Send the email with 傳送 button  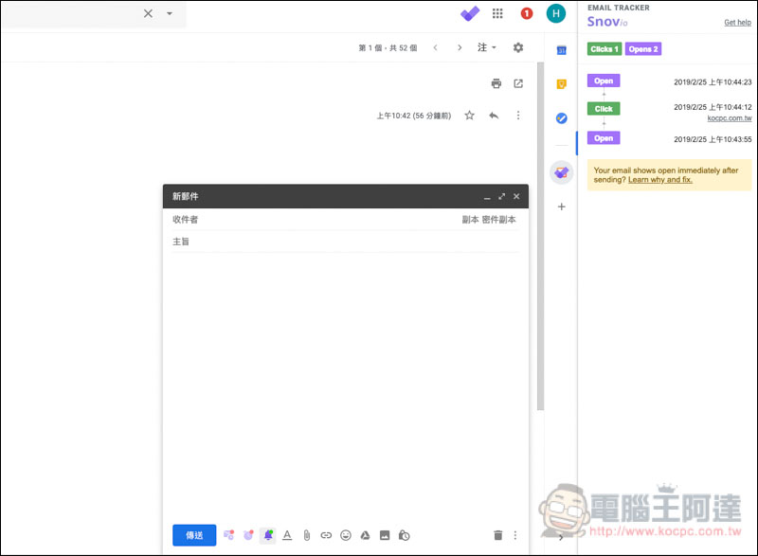coord(194,535)
